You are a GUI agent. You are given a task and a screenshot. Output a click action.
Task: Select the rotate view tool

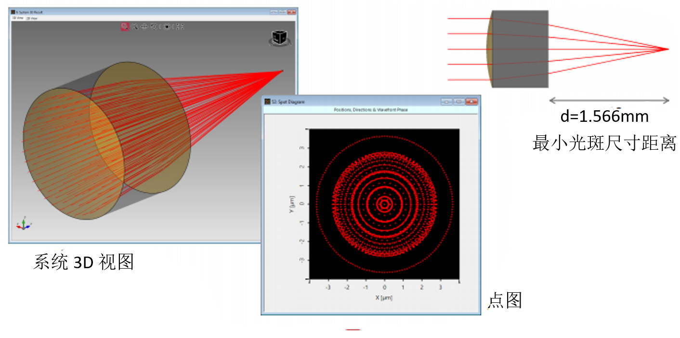[154, 26]
